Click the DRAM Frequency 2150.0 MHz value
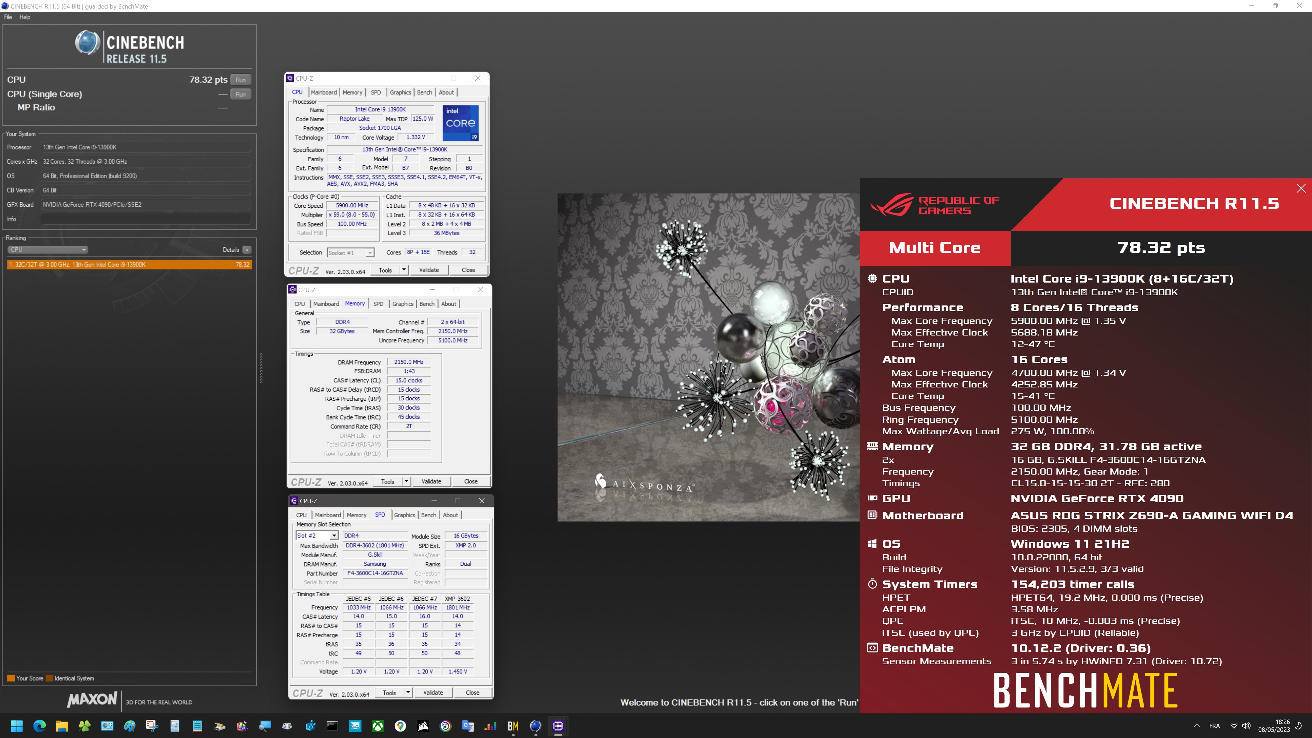The height and width of the screenshot is (738, 1312). click(409, 361)
